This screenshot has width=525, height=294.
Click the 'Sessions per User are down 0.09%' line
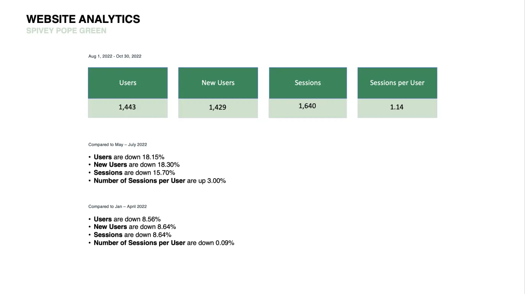point(164,243)
